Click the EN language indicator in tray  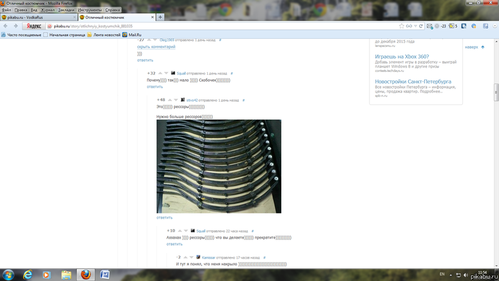click(x=442, y=274)
